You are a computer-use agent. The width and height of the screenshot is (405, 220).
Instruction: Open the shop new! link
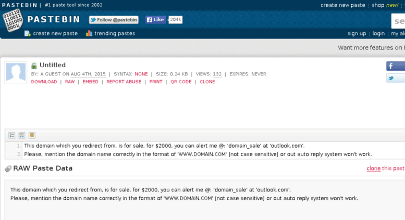pyautogui.click(x=385, y=5)
